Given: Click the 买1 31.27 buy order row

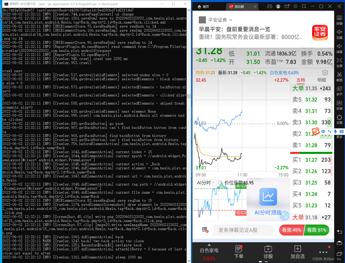Looking at the screenshot, I should pyautogui.click(x=311, y=160).
